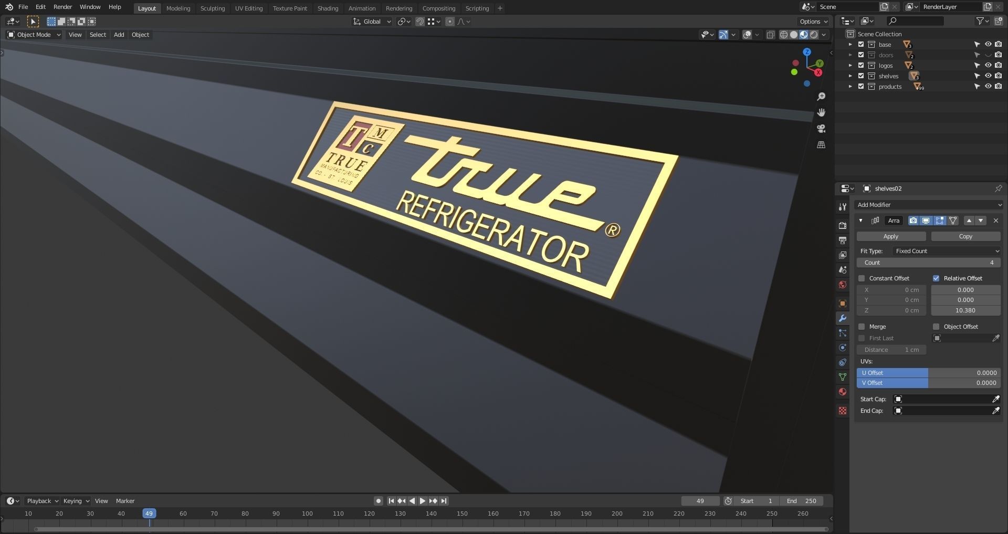Switch to UV Editing workspace tab
The height and width of the screenshot is (534, 1008).
pyautogui.click(x=249, y=8)
